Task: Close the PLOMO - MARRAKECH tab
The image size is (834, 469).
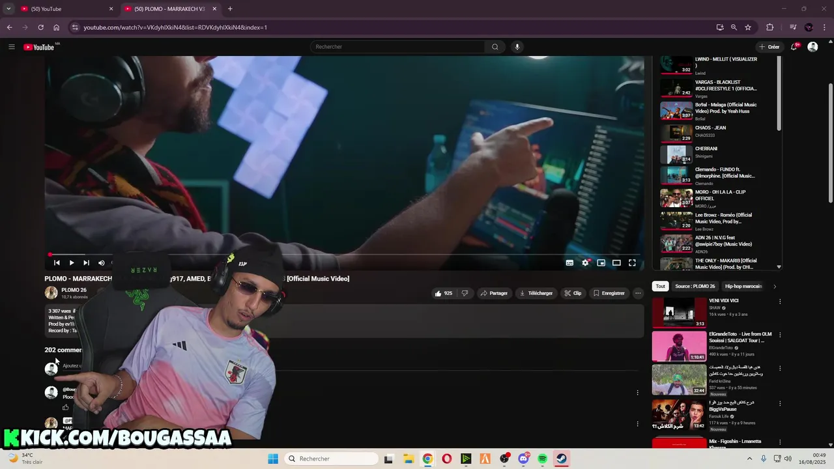Action: coord(214,9)
